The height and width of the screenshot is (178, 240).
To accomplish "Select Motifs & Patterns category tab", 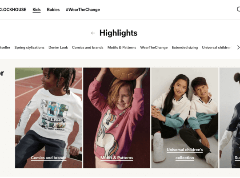I will tap(122, 48).
